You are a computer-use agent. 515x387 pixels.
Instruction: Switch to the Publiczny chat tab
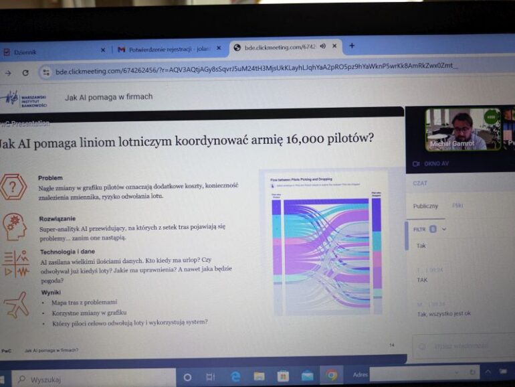point(425,206)
